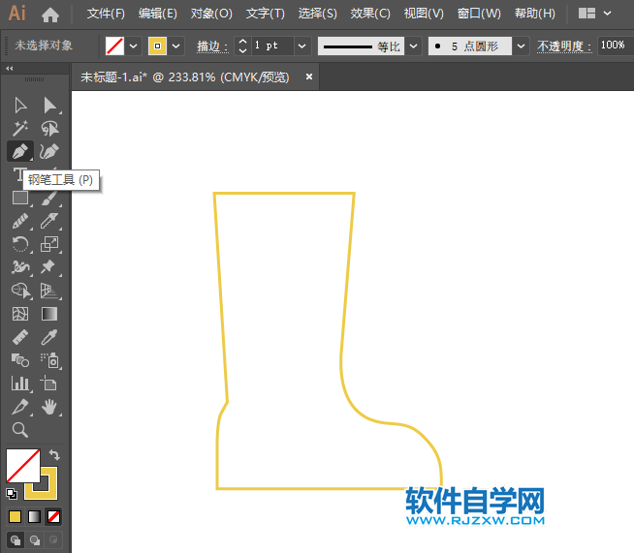
Task: Expand the stroke weight 1 pt dropdown
Action: [301, 46]
